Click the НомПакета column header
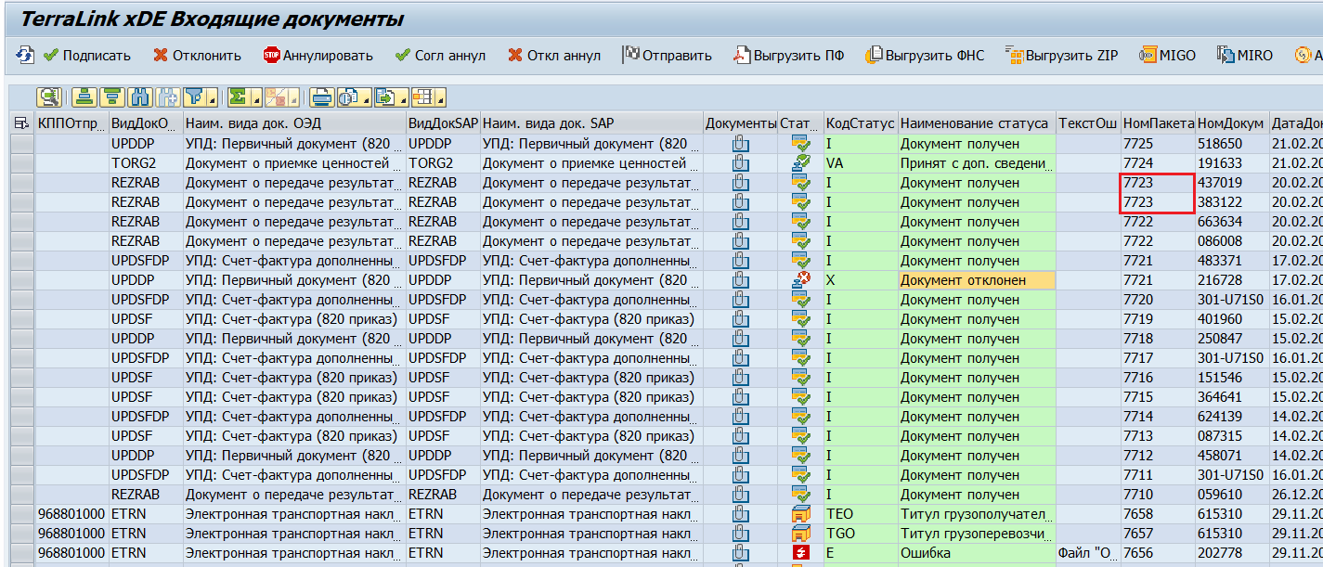This screenshot has height=567, width=1323. [x=1157, y=123]
